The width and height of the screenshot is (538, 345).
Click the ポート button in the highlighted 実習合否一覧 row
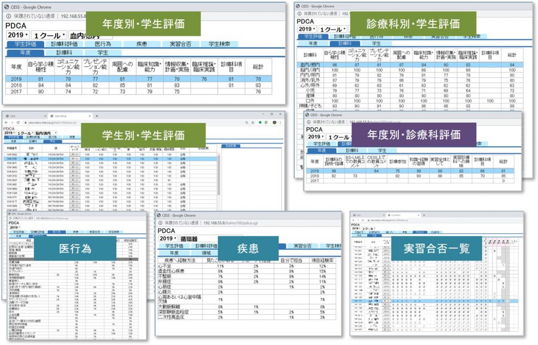[386, 301]
